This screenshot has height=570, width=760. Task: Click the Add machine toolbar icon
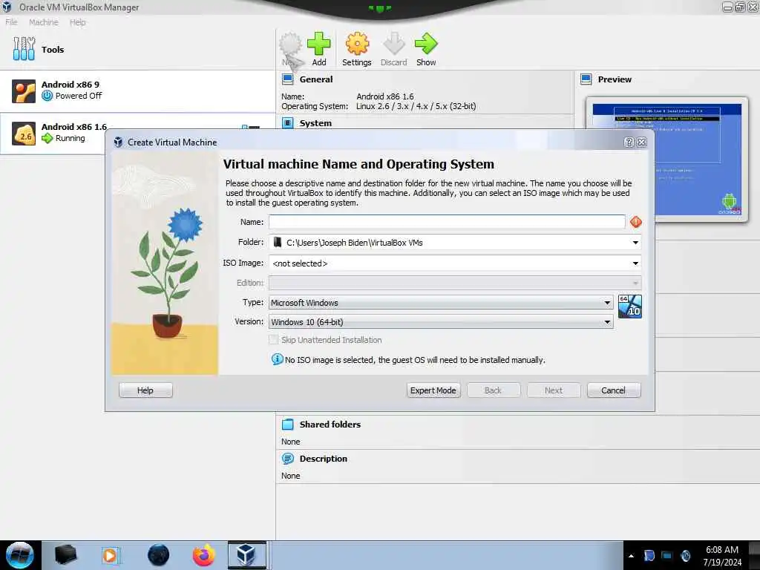(318, 45)
